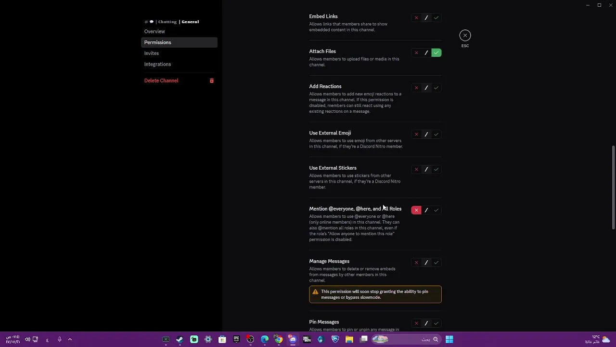Image resolution: width=616 pixels, height=347 pixels.
Task: Allow the Use External Stickers permission
Action: click(x=436, y=169)
